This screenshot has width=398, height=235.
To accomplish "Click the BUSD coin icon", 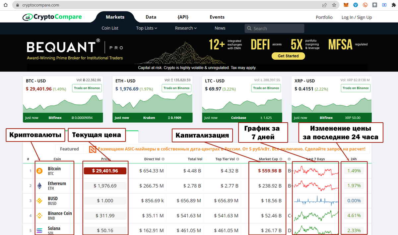I will tap(39, 201).
